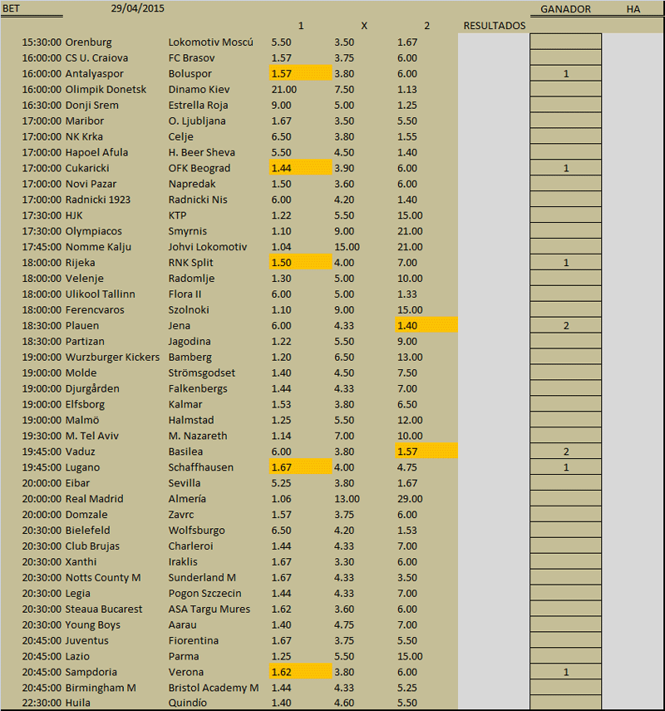Select the Wurzburger Kickers cell
The image size is (665, 711).
tap(112, 358)
